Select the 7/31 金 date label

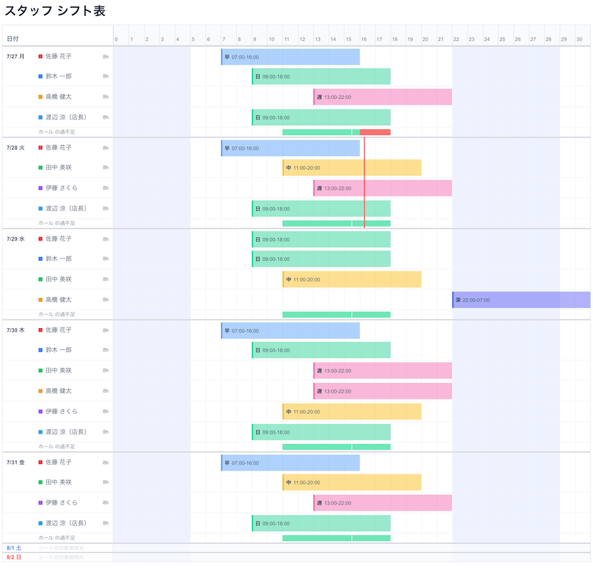click(x=16, y=462)
